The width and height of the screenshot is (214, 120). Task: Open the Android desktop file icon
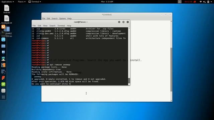tap(7, 9)
